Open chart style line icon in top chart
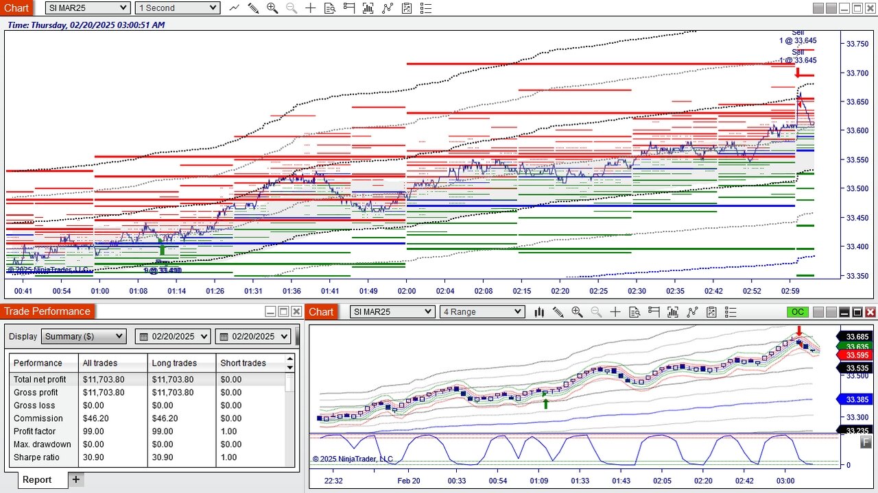 click(x=235, y=8)
